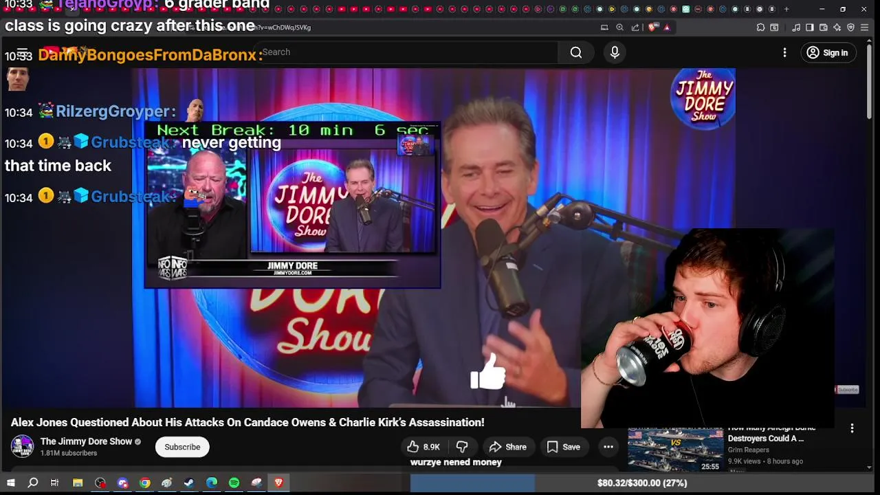Open Spotify from the taskbar

click(234, 483)
